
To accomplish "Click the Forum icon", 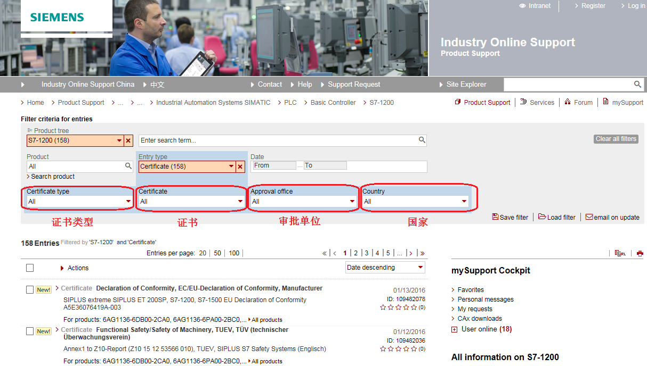I will pos(568,102).
